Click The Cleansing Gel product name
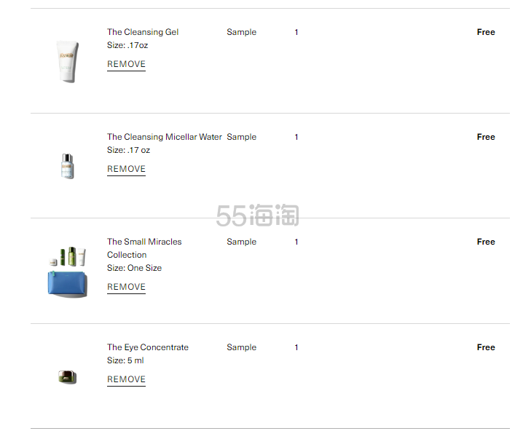 [143, 32]
